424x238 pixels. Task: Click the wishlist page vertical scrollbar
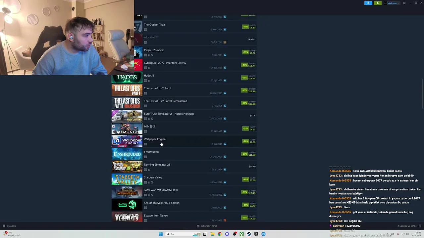(x=423, y=94)
